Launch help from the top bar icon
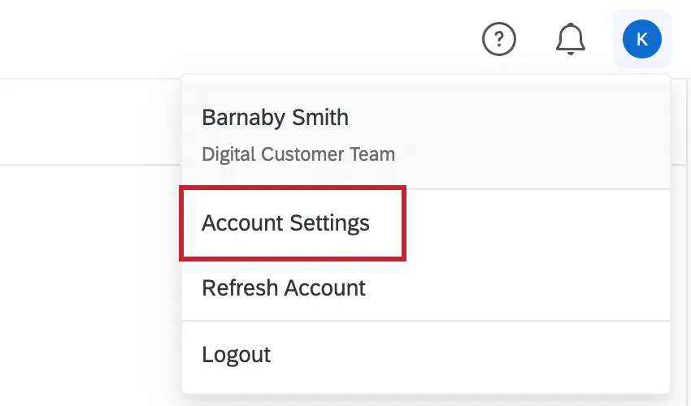The width and height of the screenshot is (691, 406). click(x=499, y=39)
